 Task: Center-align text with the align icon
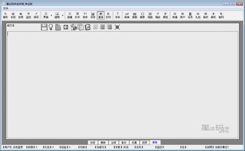click(102, 27)
